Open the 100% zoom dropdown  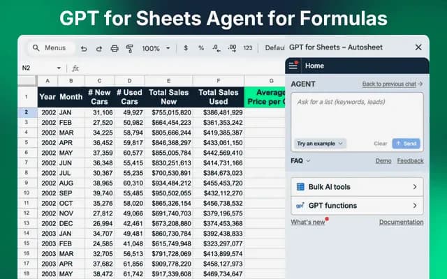click(x=156, y=48)
